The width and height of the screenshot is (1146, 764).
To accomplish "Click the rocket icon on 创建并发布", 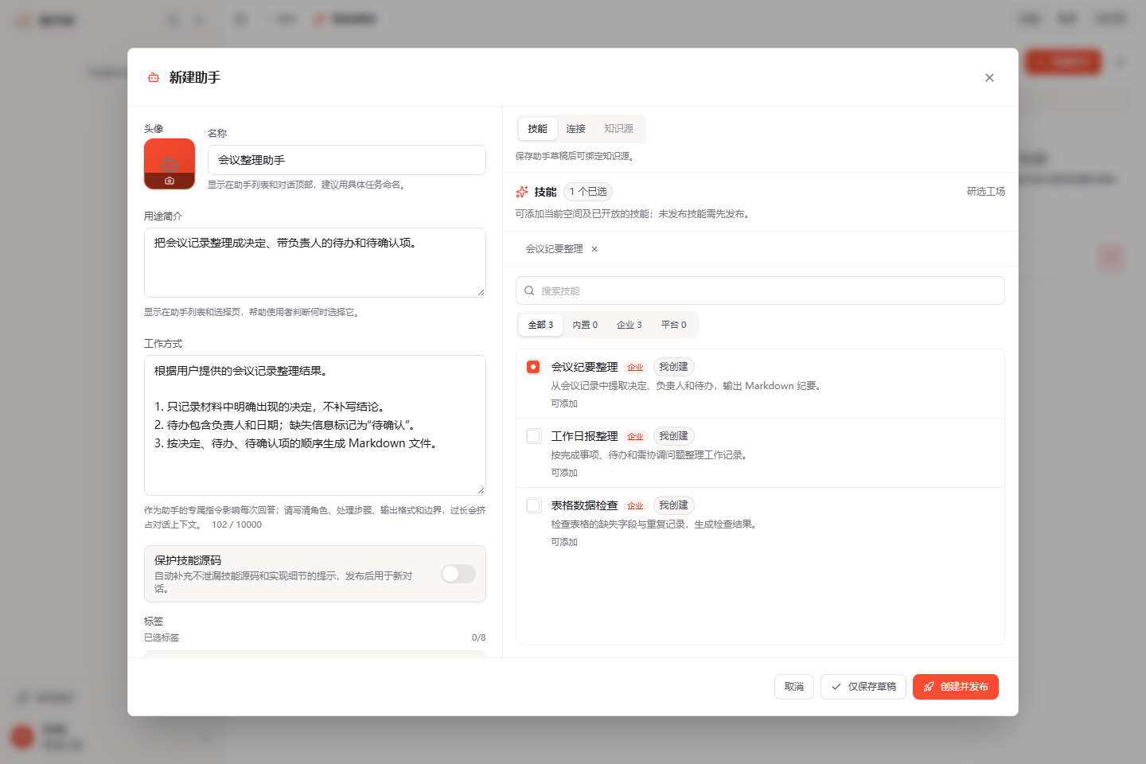I will click(929, 687).
